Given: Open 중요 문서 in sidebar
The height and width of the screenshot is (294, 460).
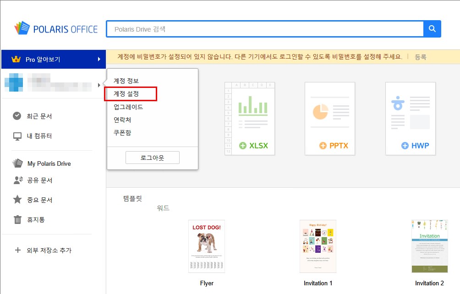Looking at the screenshot, I should click(x=39, y=200).
